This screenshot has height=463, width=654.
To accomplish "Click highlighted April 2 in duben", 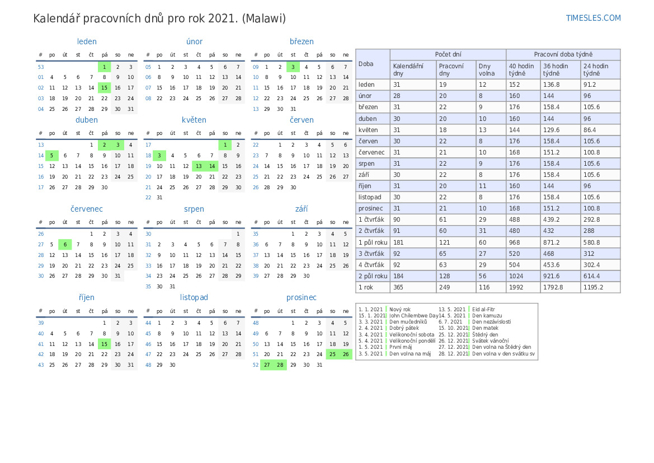I will 104,145.
